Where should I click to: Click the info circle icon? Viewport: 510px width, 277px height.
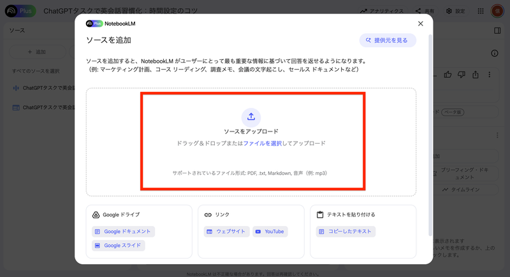click(495, 54)
